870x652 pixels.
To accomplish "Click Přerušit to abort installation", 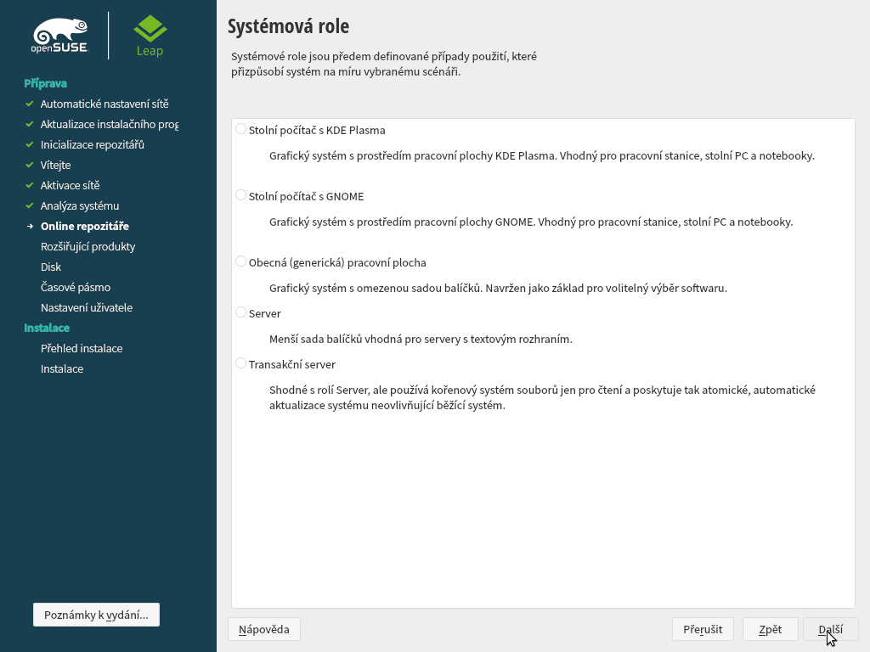I will click(703, 629).
